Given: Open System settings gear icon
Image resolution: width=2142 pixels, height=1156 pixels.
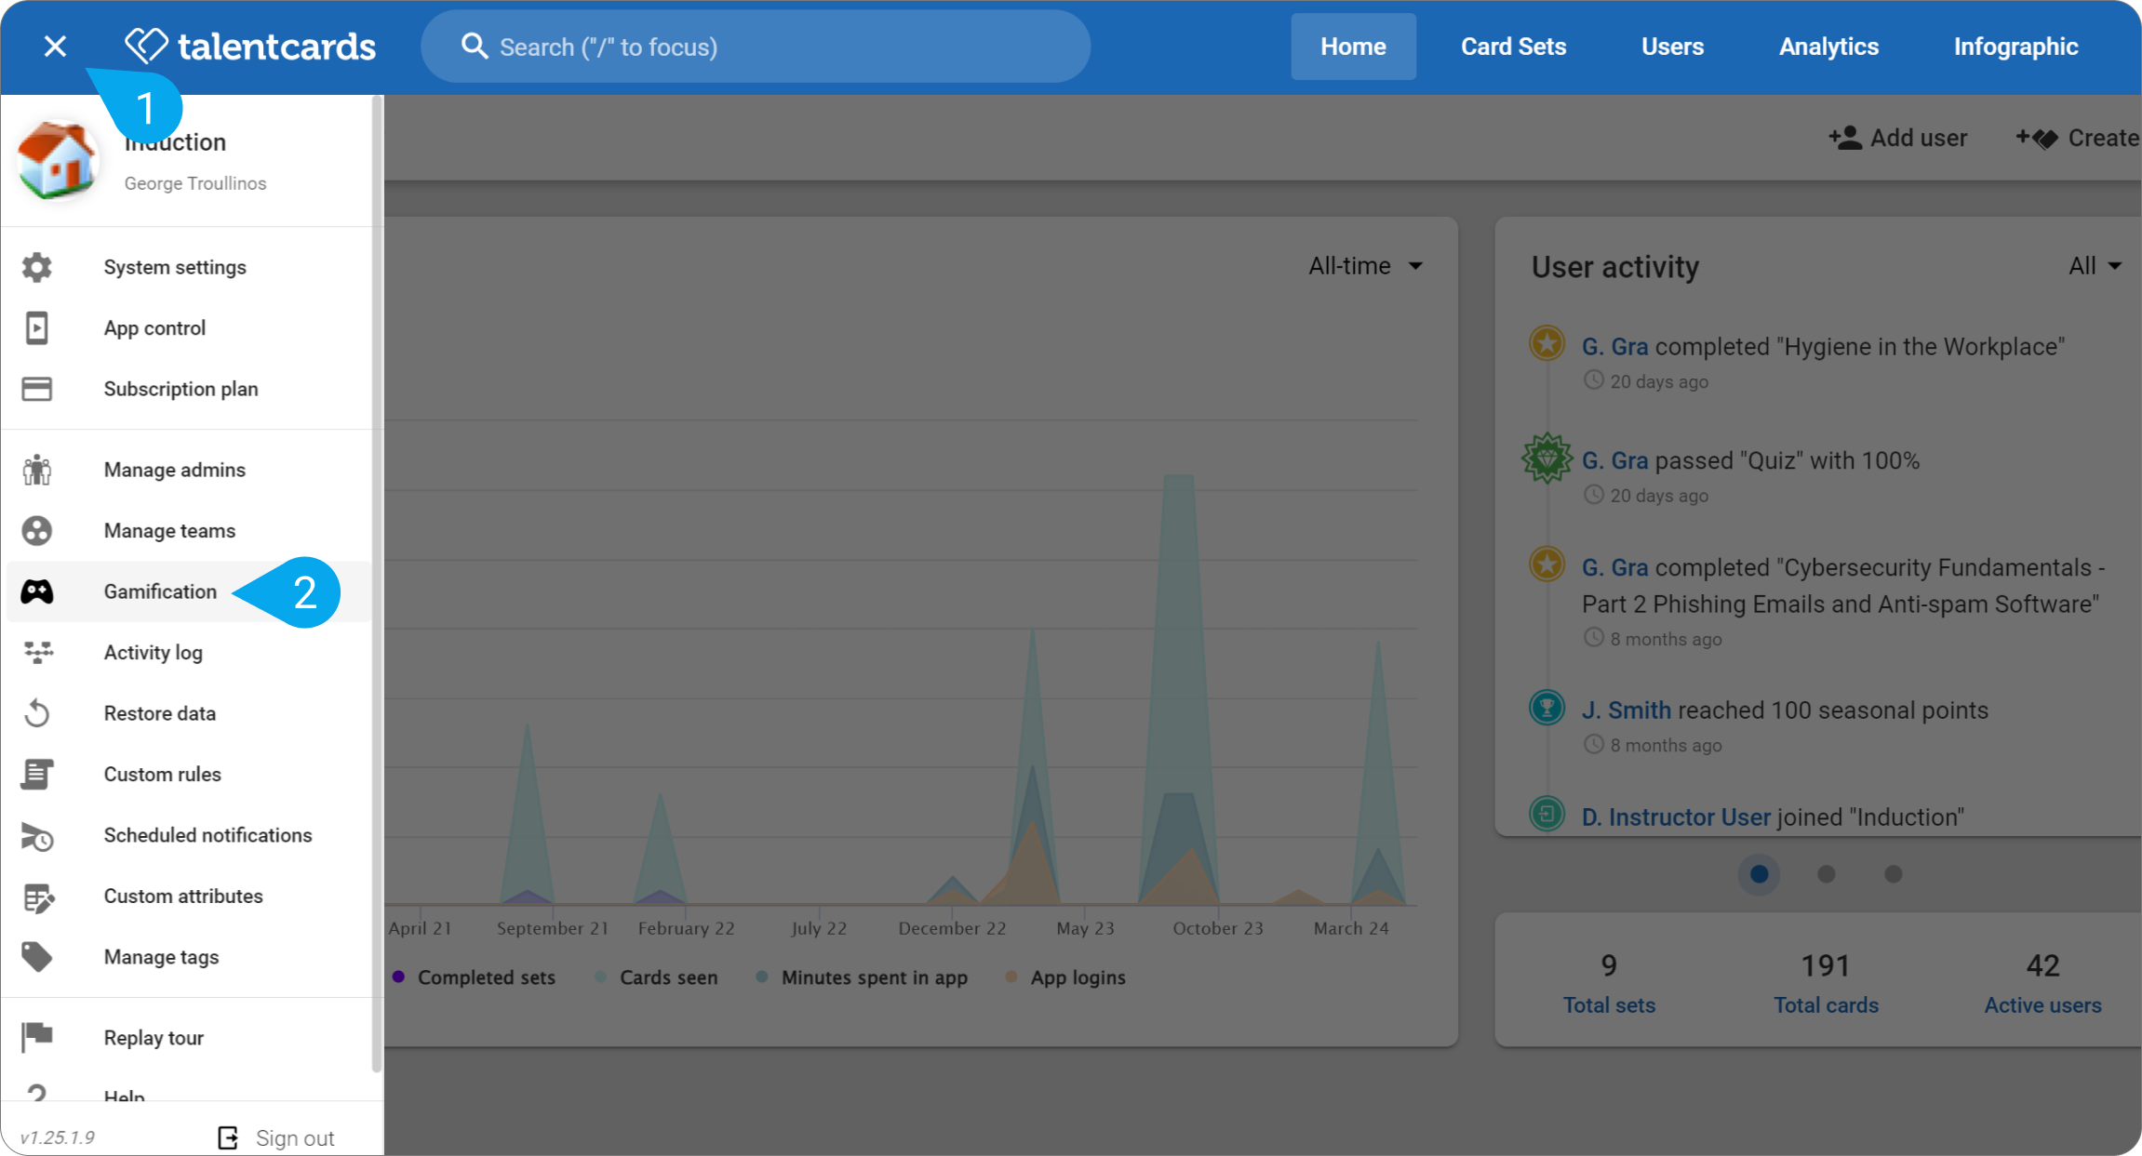Looking at the screenshot, I should [x=37, y=268].
